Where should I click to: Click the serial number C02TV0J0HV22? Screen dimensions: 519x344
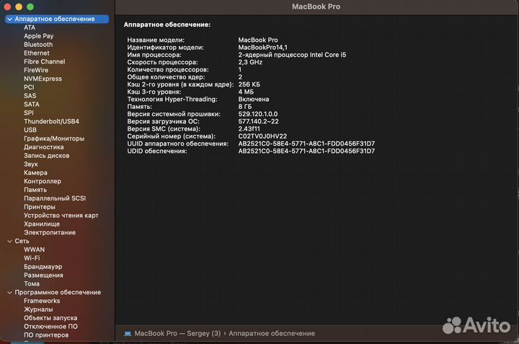(262, 136)
